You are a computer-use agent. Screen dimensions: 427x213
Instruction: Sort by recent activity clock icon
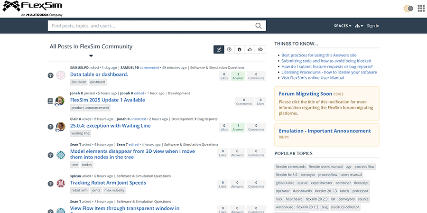click(x=229, y=49)
